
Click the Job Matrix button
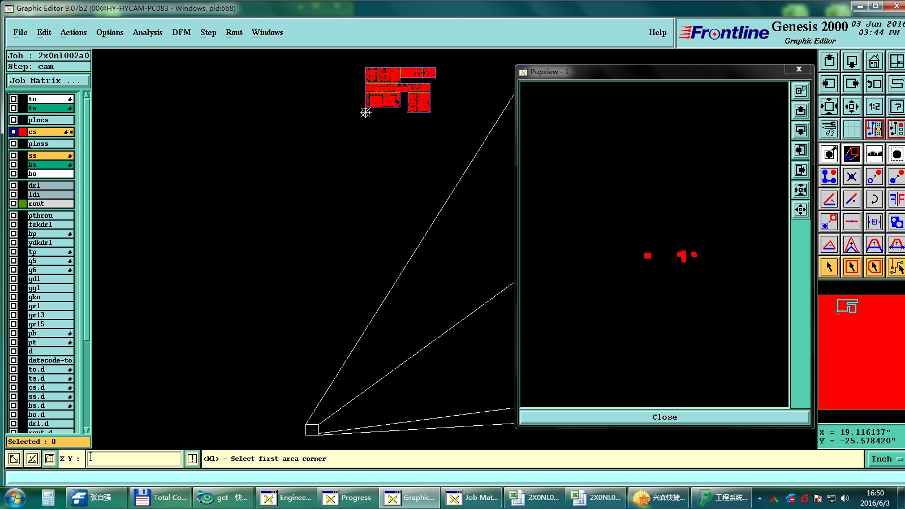click(x=48, y=80)
